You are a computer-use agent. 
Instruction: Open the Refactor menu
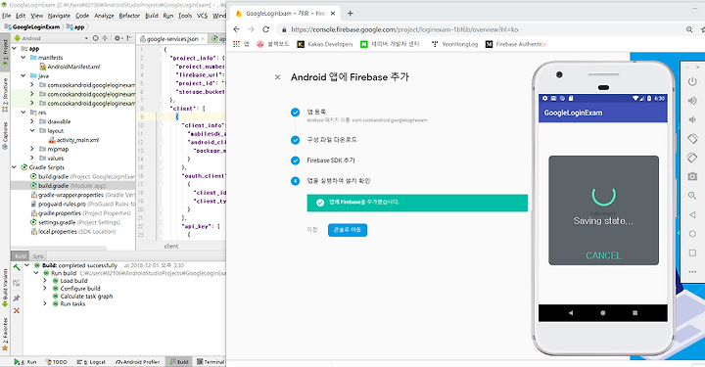click(129, 16)
